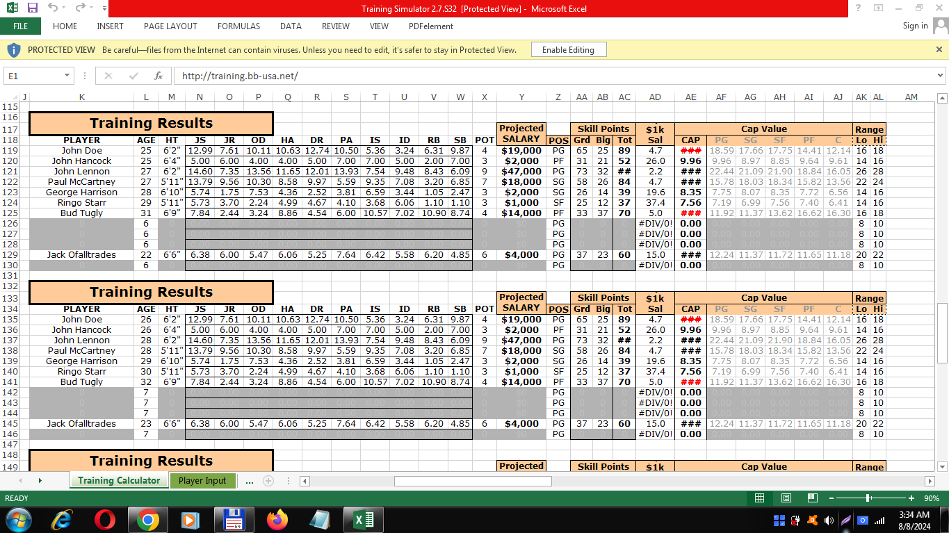Click the Enable Editing button
Image resolution: width=949 pixels, height=533 pixels.
point(568,49)
